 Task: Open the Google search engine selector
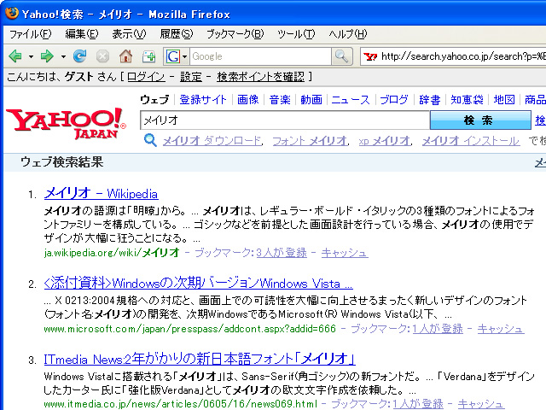(x=177, y=56)
